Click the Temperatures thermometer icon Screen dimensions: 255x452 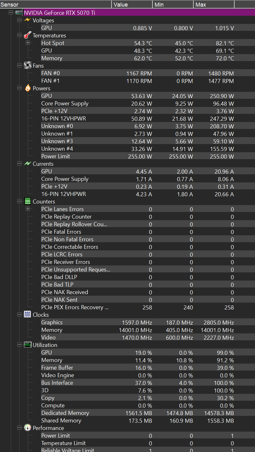pos(28,35)
